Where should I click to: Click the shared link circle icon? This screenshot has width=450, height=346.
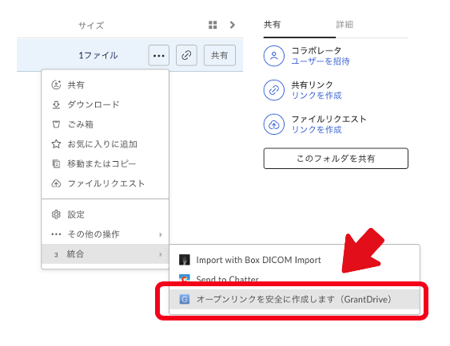point(274,90)
